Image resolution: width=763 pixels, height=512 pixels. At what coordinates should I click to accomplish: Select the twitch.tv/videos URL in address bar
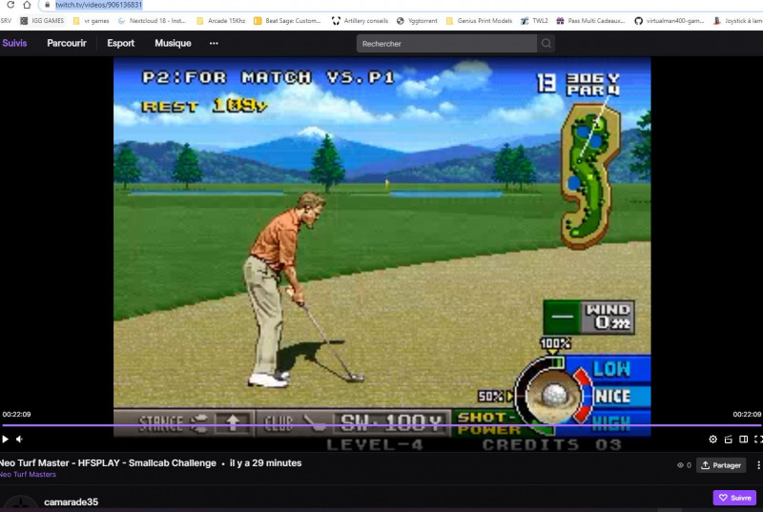tap(98, 5)
